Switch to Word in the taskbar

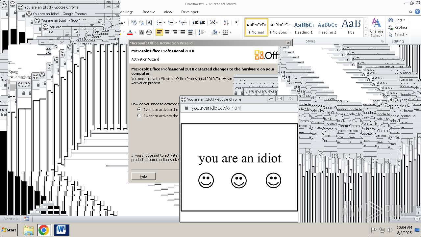pyautogui.click(x=61, y=230)
